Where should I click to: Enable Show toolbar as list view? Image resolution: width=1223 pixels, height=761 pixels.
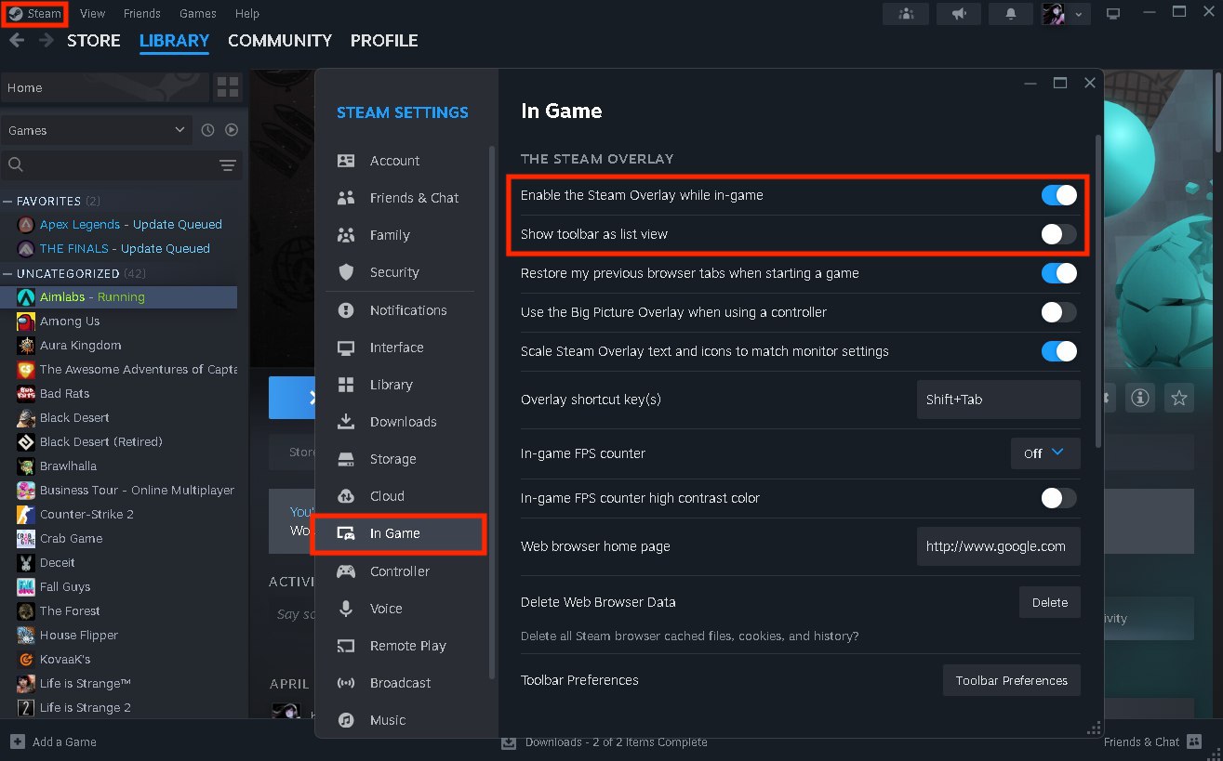coord(1057,234)
